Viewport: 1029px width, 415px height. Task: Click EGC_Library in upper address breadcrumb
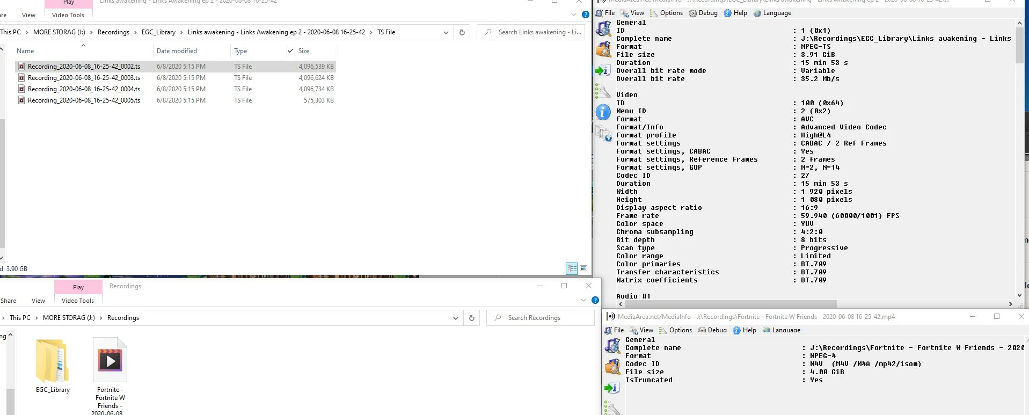pos(158,32)
